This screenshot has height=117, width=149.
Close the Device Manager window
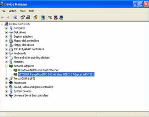146,4
